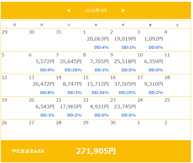Click DD:8% drawdown label

[47, 93]
